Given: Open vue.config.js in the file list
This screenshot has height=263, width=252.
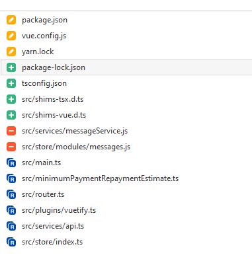Looking at the screenshot, I should (x=44, y=36).
